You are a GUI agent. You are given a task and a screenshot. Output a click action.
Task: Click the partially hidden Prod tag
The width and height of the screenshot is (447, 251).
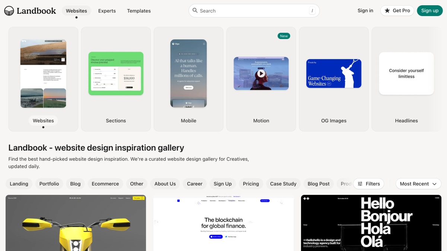pos(346,184)
